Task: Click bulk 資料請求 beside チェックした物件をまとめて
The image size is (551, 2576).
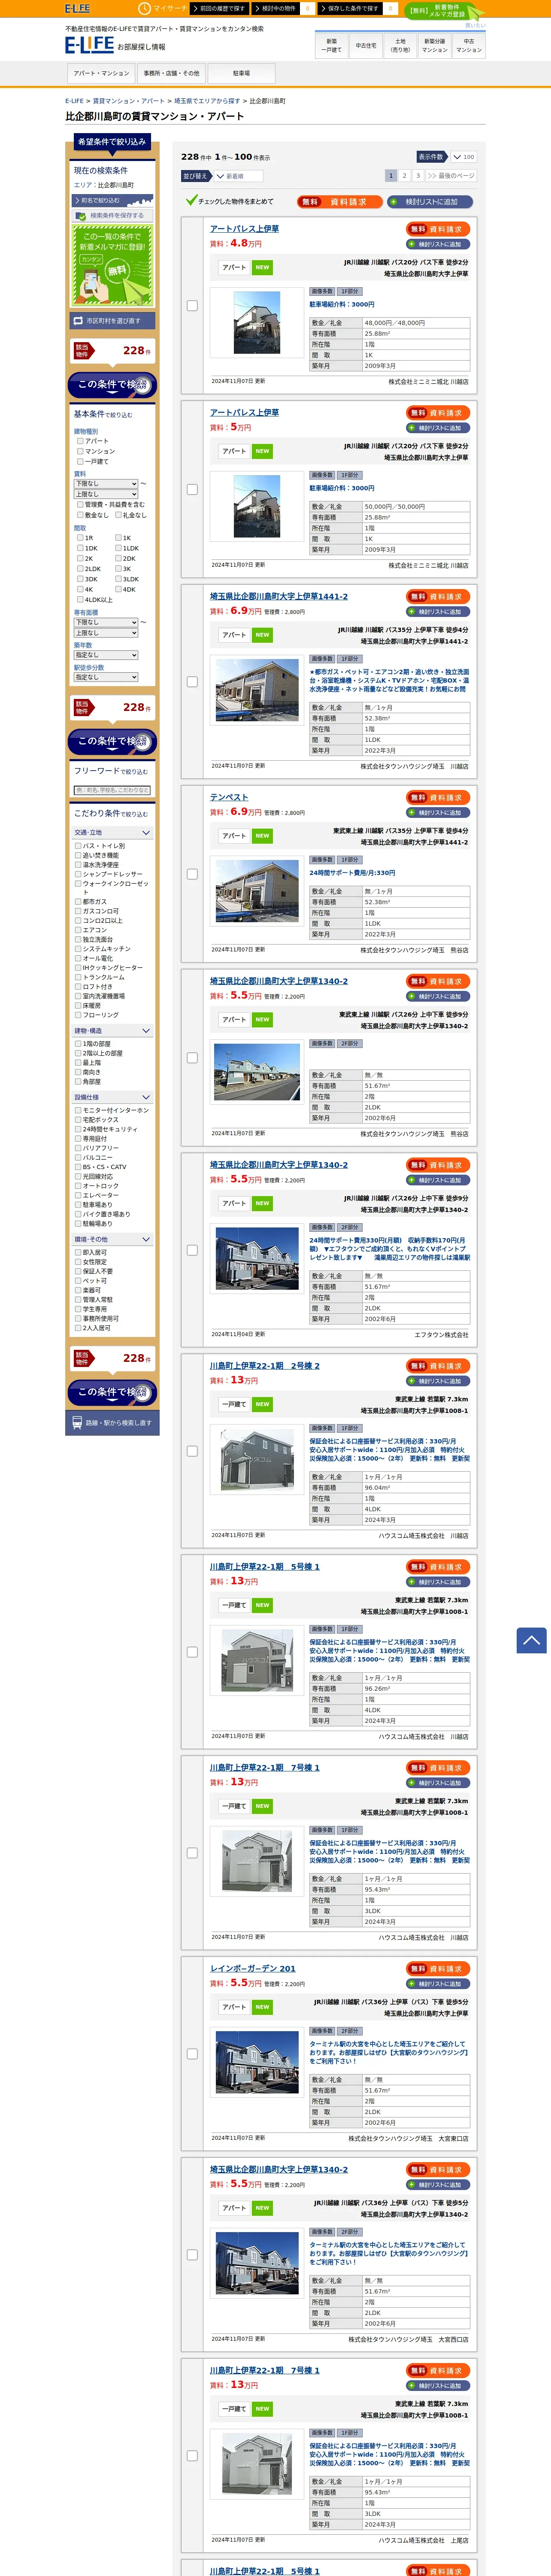Action: coord(339,201)
